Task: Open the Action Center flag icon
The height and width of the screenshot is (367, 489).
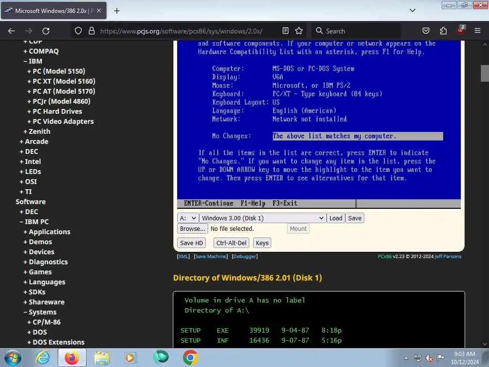Action: [440, 357]
